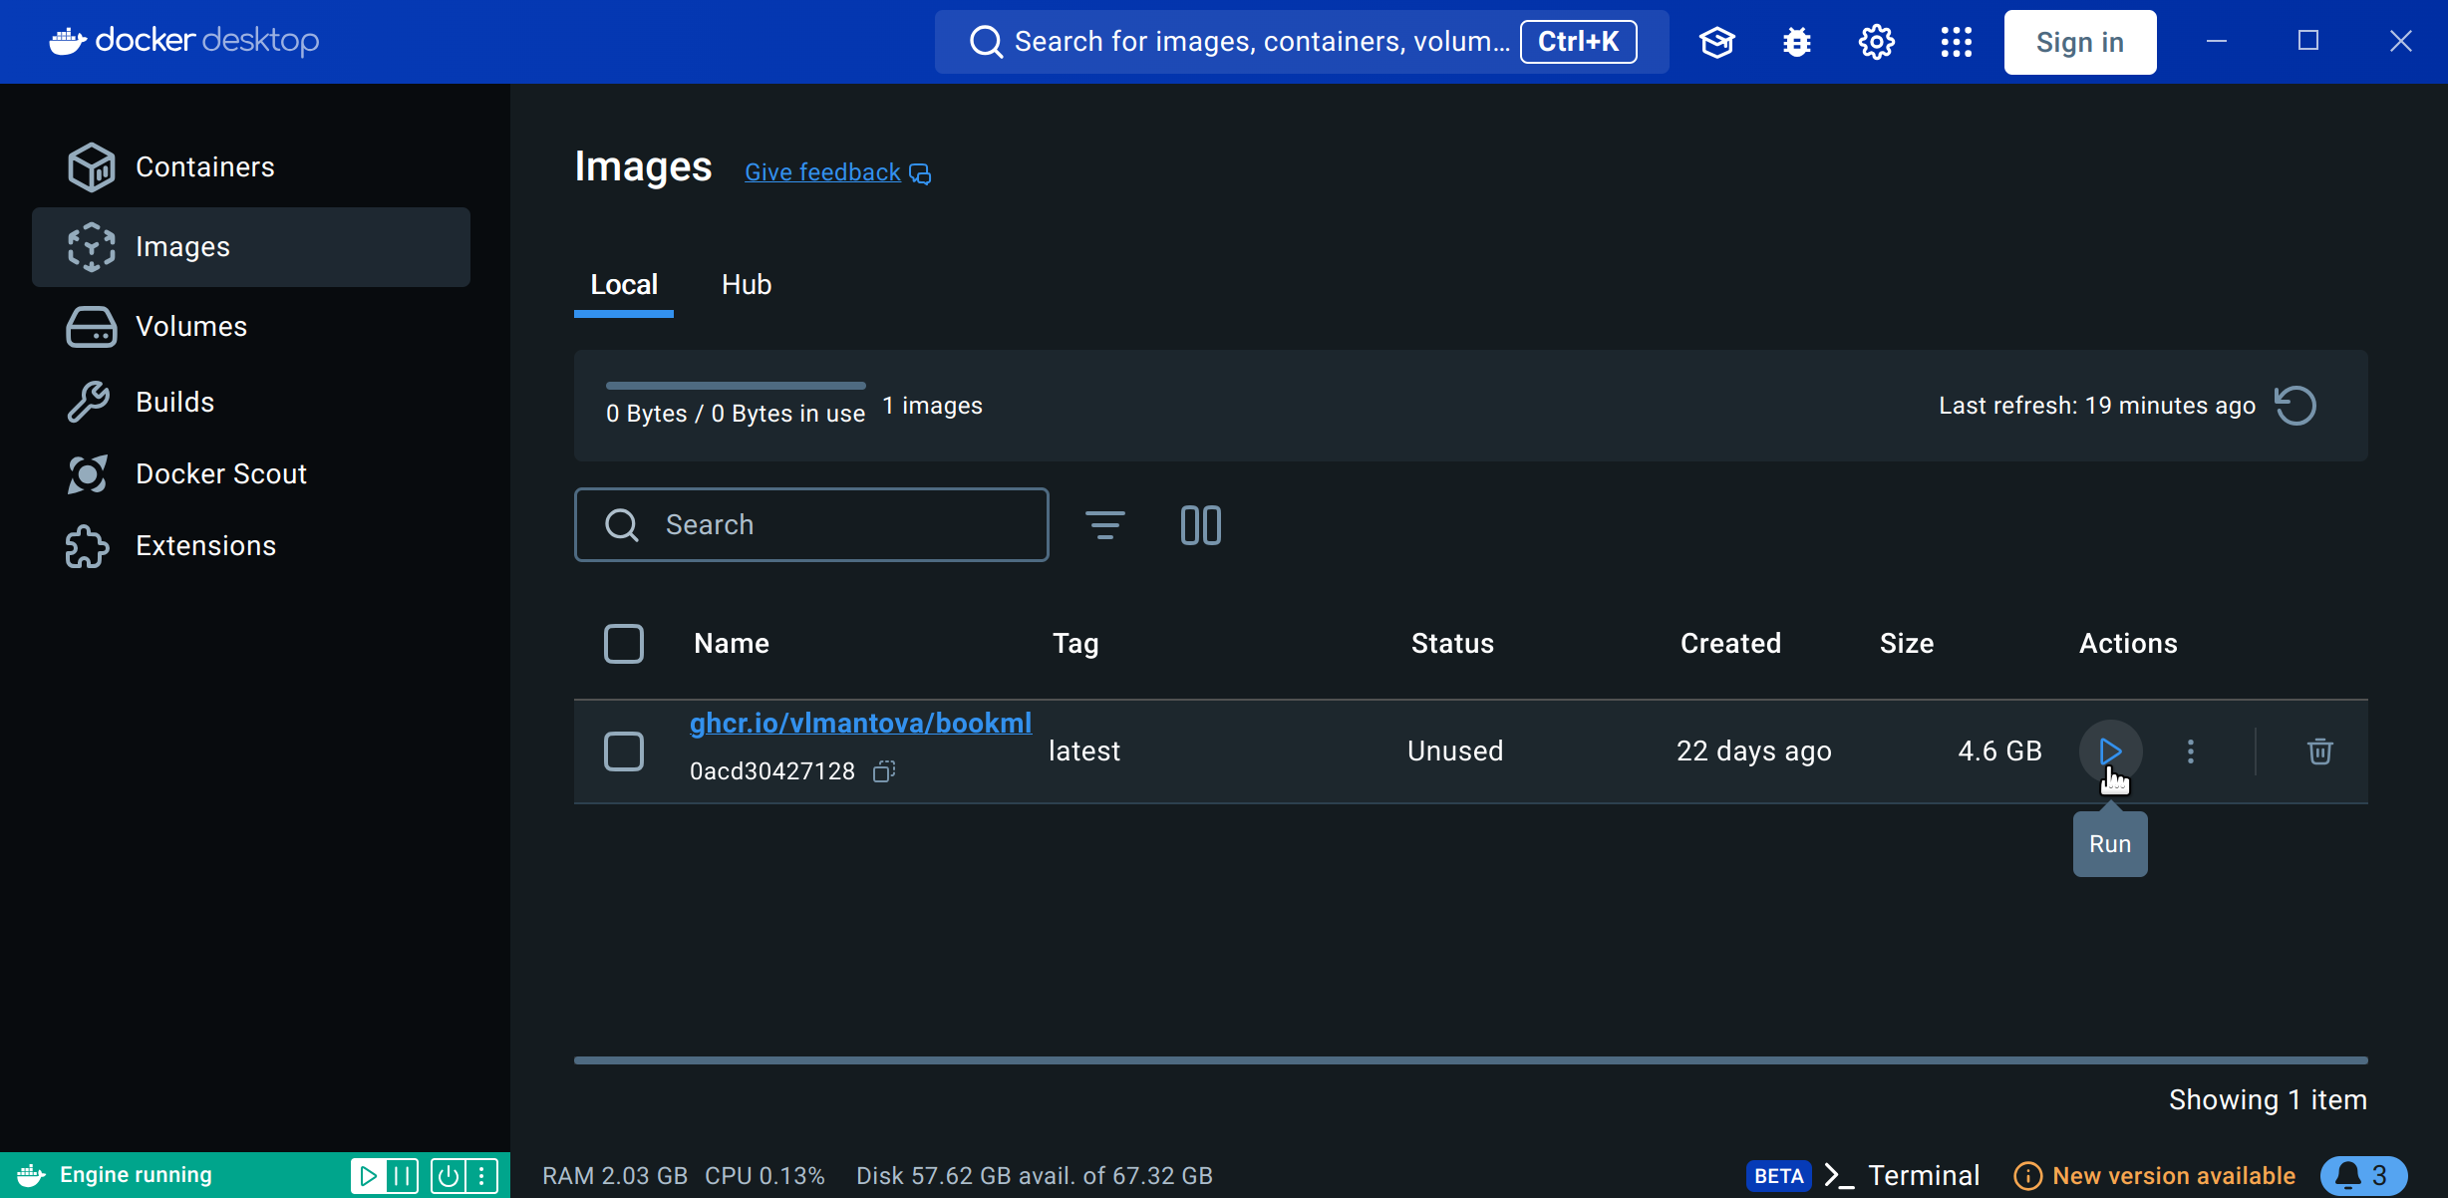Open the filter options for images
Screen dimensions: 2448x1198
tap(1104, 525)
